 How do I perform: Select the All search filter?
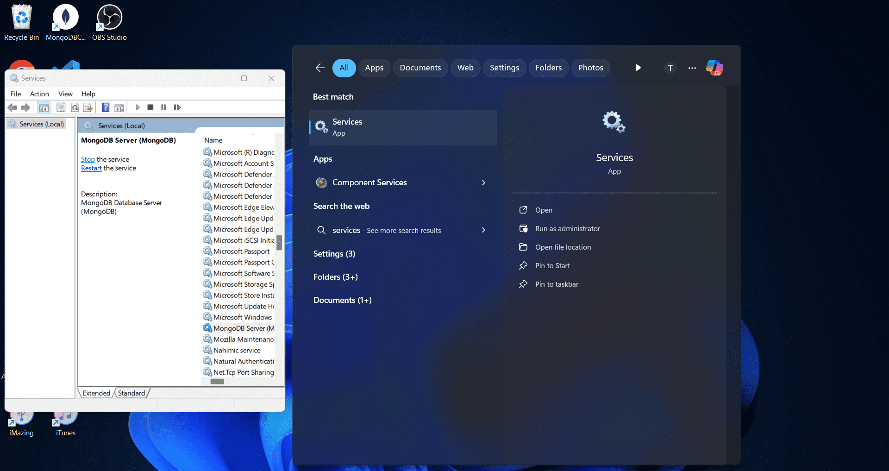(344, 68)
